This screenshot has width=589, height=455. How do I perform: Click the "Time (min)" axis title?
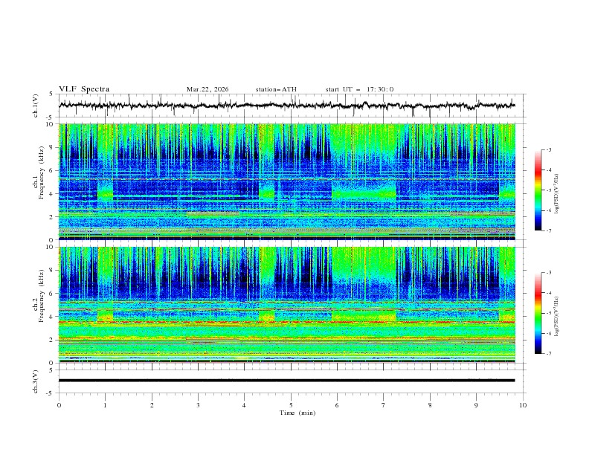coord(297,413)
